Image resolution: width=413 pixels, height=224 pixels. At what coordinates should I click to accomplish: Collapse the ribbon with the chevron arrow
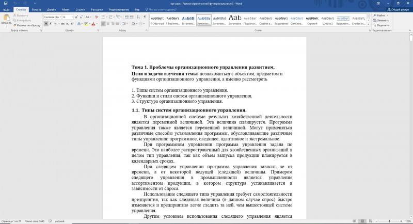point(410,30)
